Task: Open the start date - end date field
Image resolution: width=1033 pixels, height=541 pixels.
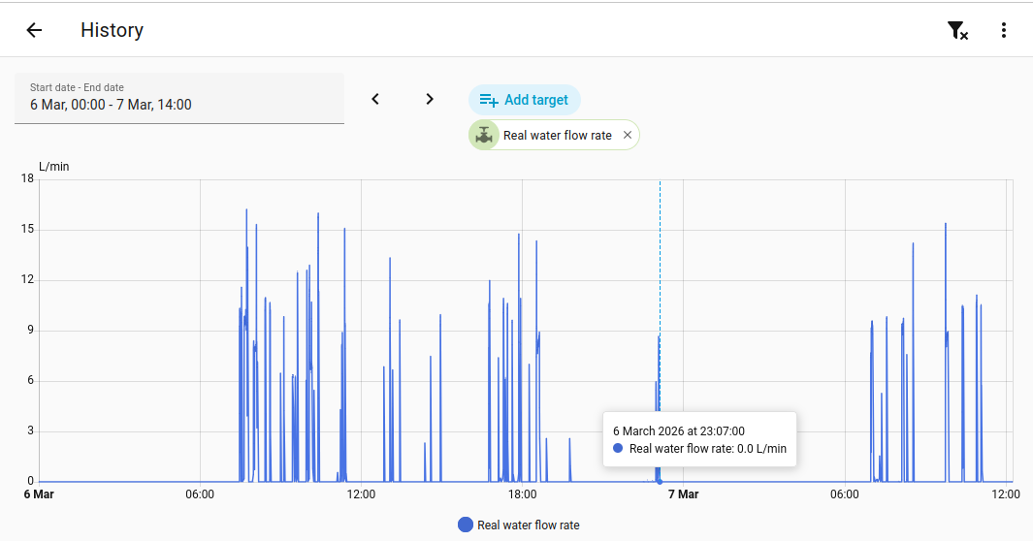Action: tap(179, 98)
